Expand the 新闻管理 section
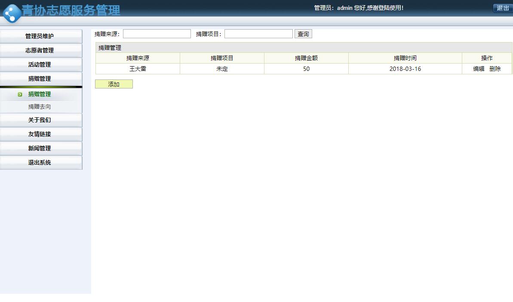Image resolution: width=513 pixels, height=302 pixels. click(41, 148)
